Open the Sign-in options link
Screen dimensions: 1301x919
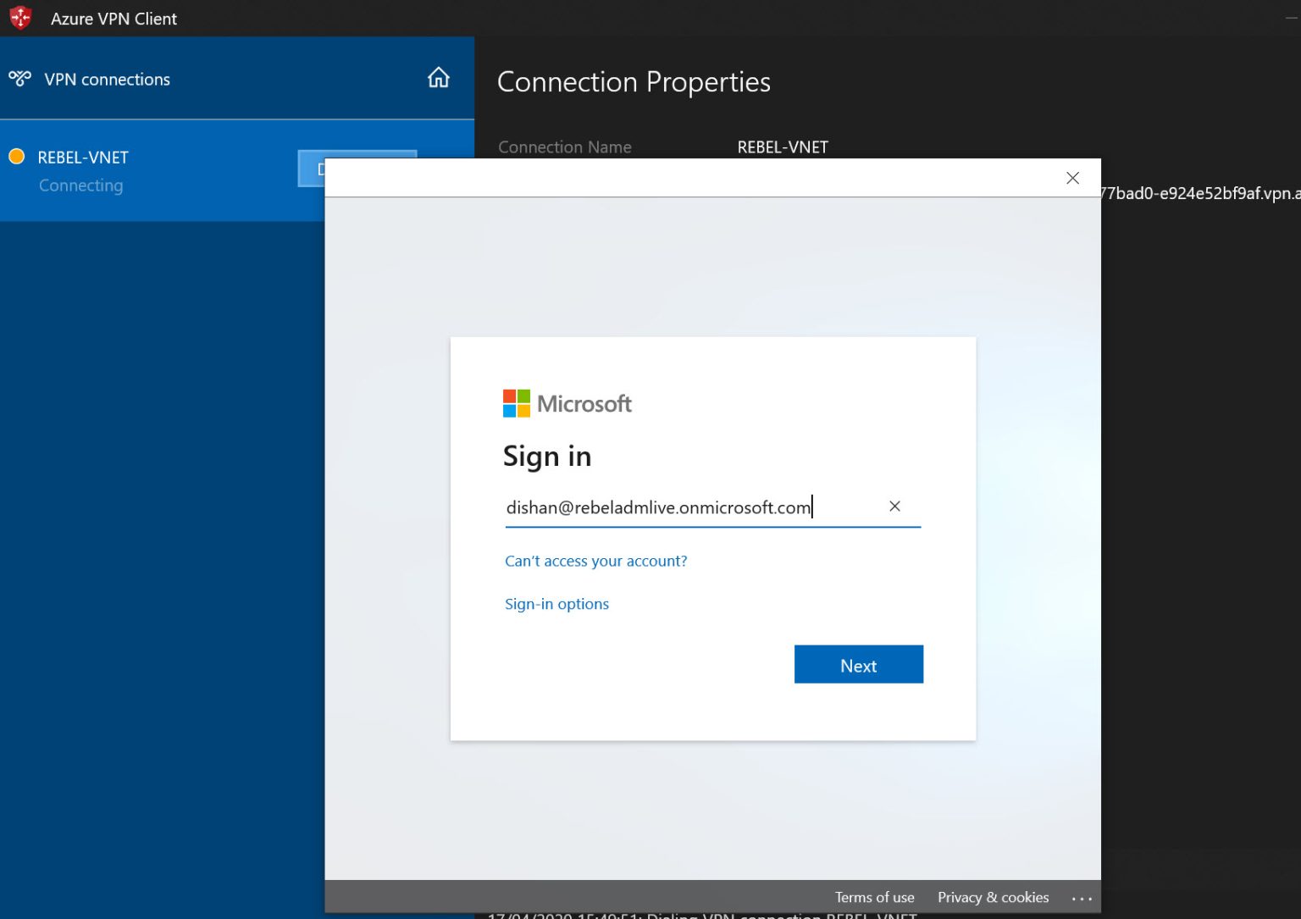point(556,604)
